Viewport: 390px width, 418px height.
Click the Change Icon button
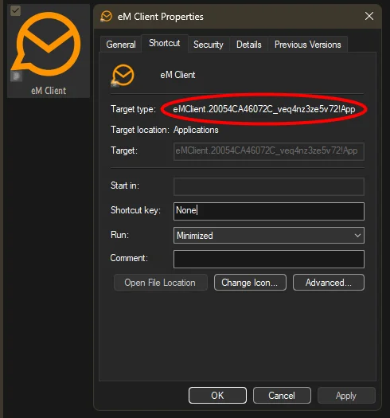pyautogui.click(x=250, y=283)
